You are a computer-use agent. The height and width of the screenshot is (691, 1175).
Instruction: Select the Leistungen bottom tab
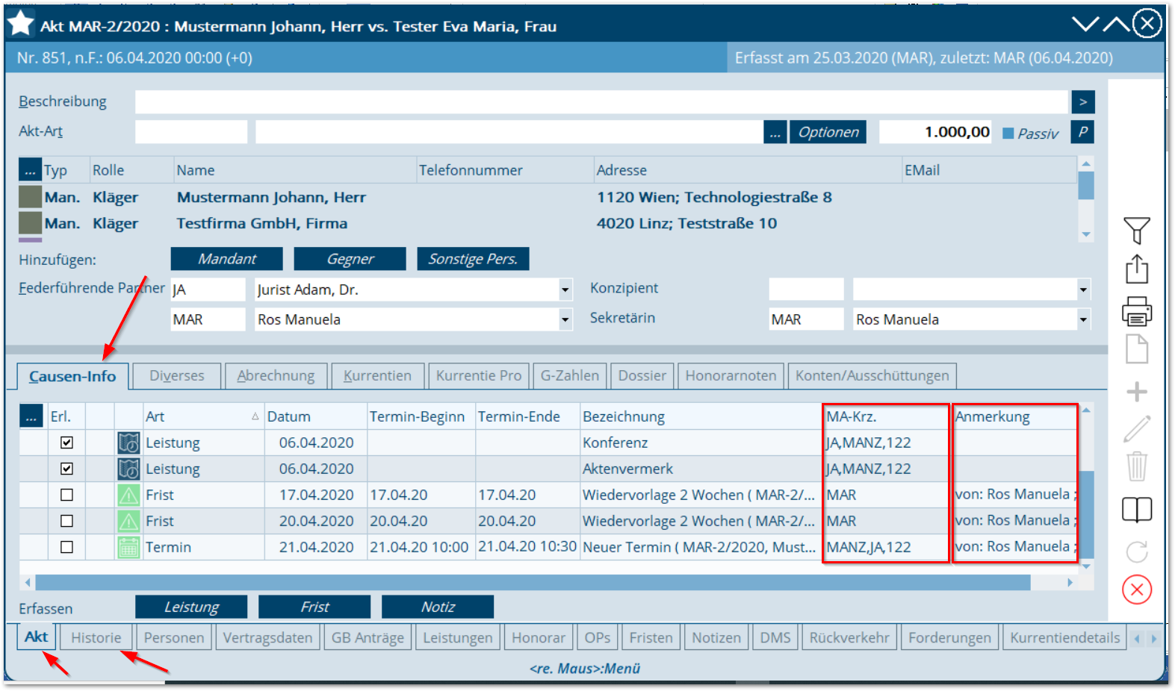pyautogui.click(x=457, y=638)
